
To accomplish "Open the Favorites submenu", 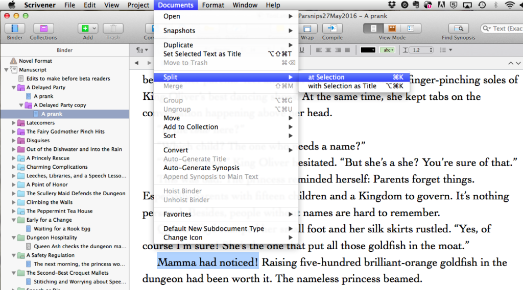I will 226,215.
